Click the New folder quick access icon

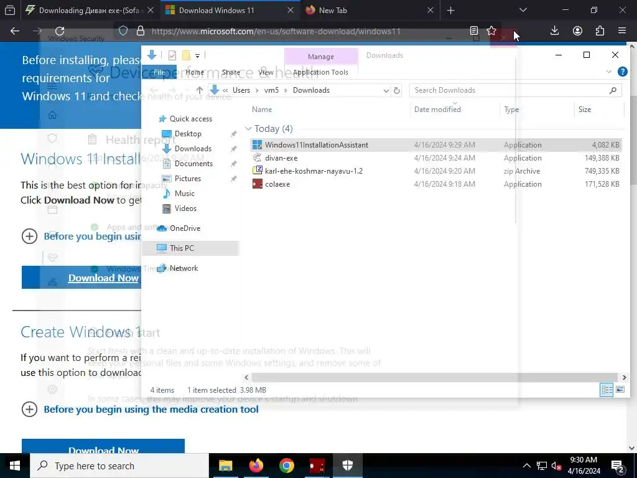186,55
